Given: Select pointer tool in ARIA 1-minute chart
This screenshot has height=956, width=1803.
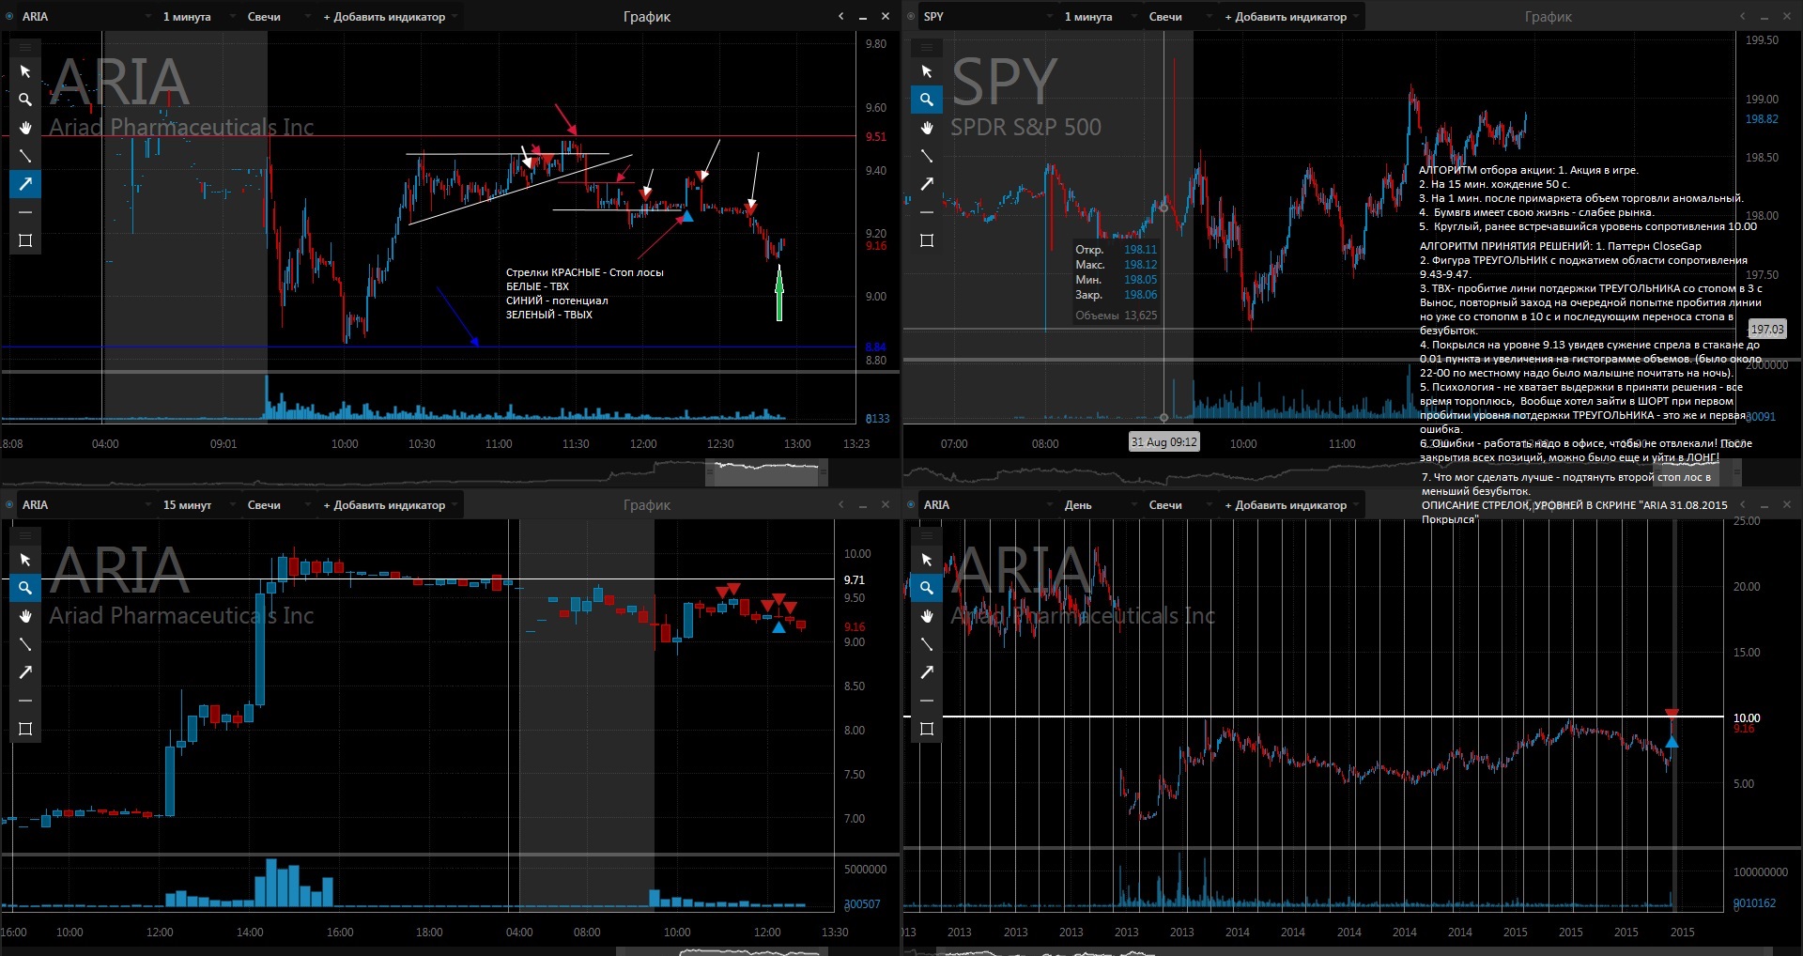Looking at the screenshot, I should point(25,71).
